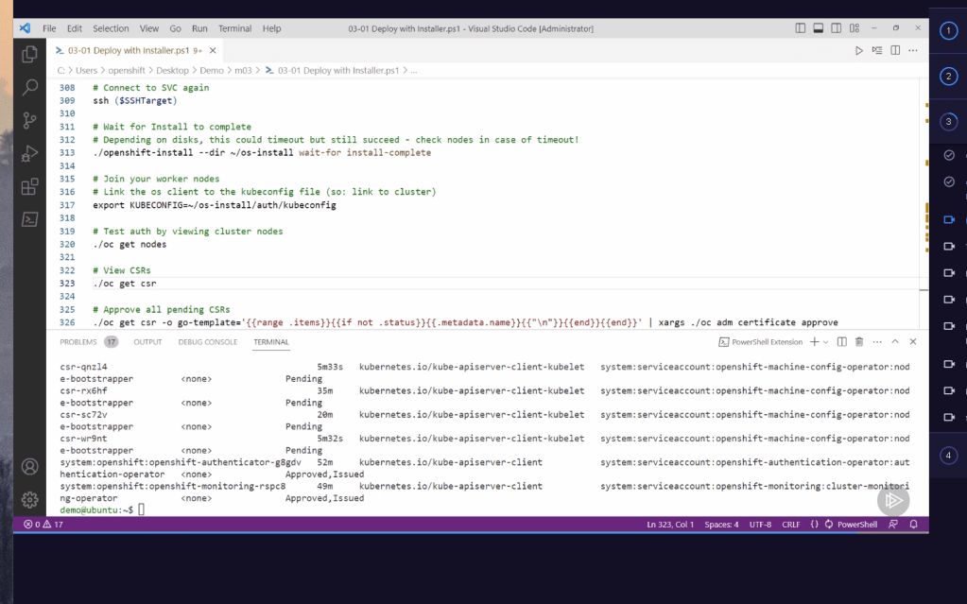Open errors and warnings count in status bar

(43, 525)
